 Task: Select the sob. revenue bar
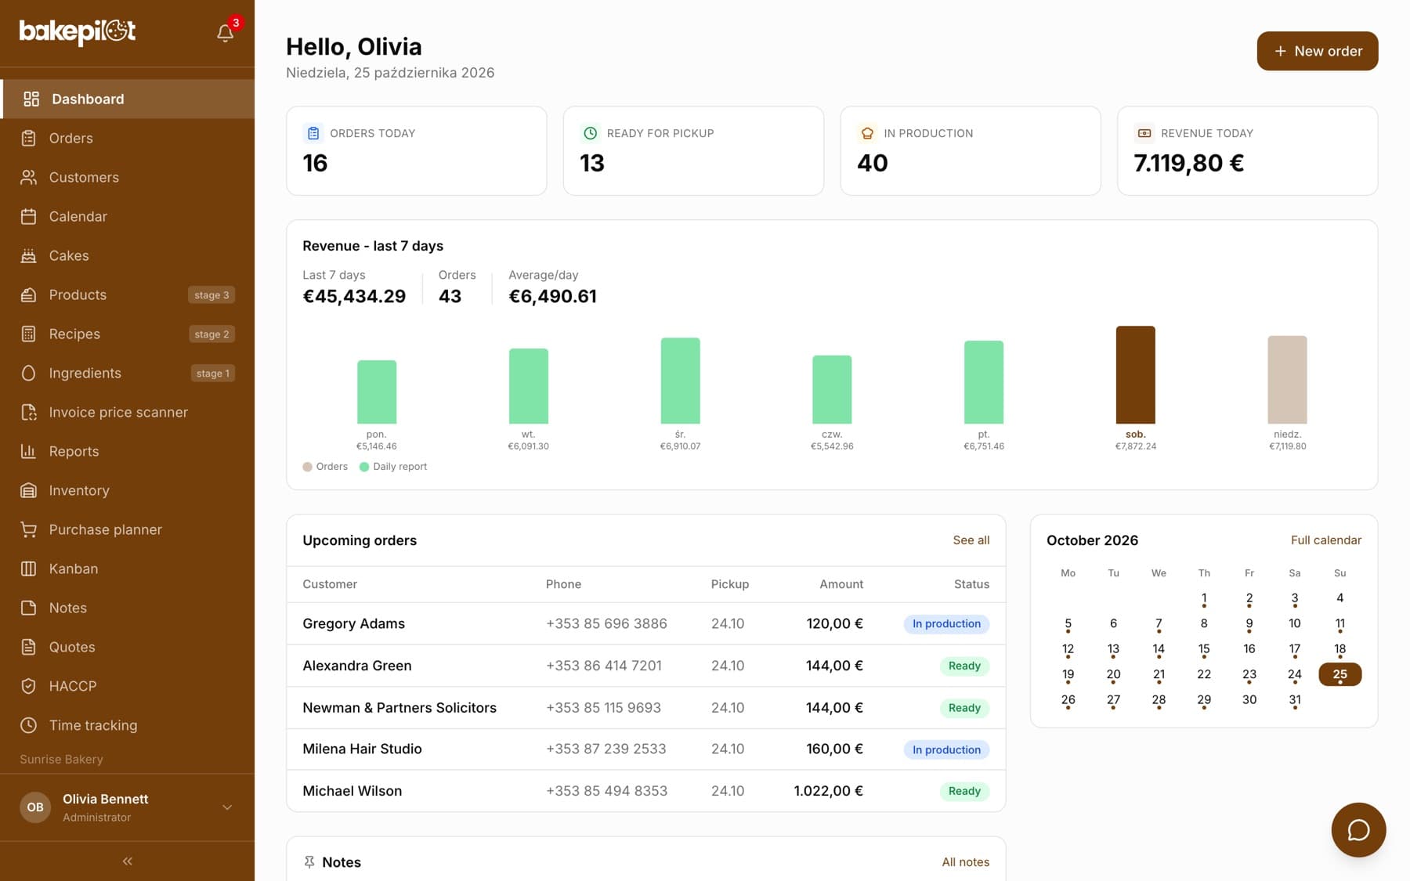(x=1135, y=375)
